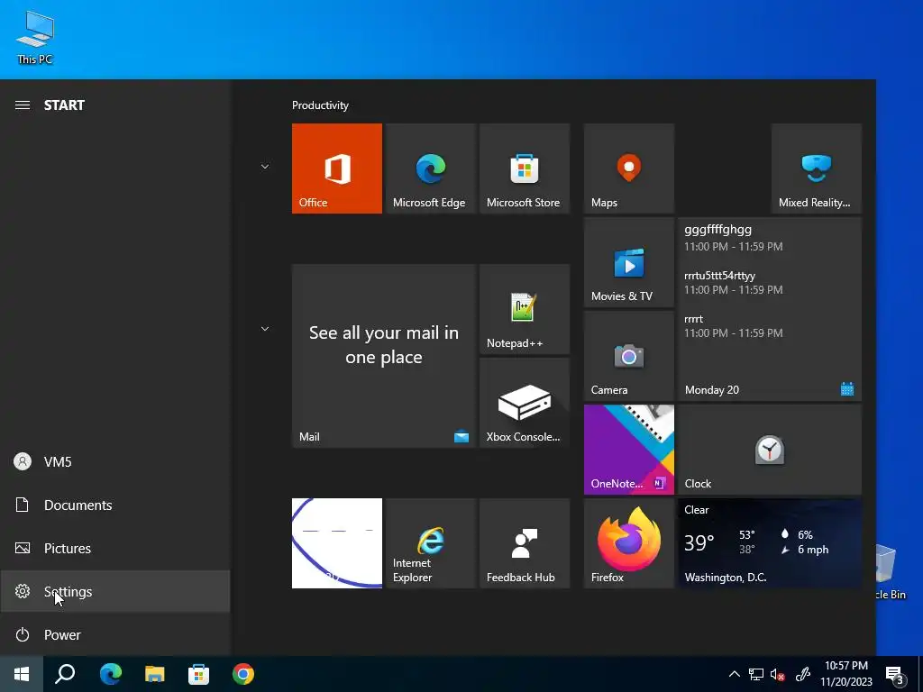Screen dimensions: 923x692
Task: Open the Action Center notifications
Action: (895, 675)
